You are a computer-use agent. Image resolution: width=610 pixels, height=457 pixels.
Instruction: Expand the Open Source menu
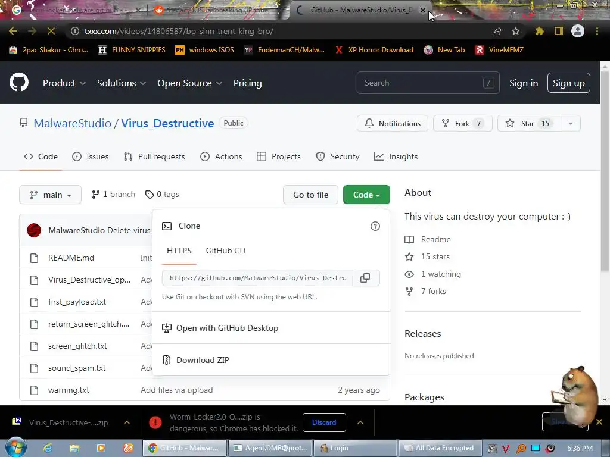point(190,83)
